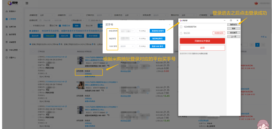Open the 采购来源 dropdown

coord(159,15)
